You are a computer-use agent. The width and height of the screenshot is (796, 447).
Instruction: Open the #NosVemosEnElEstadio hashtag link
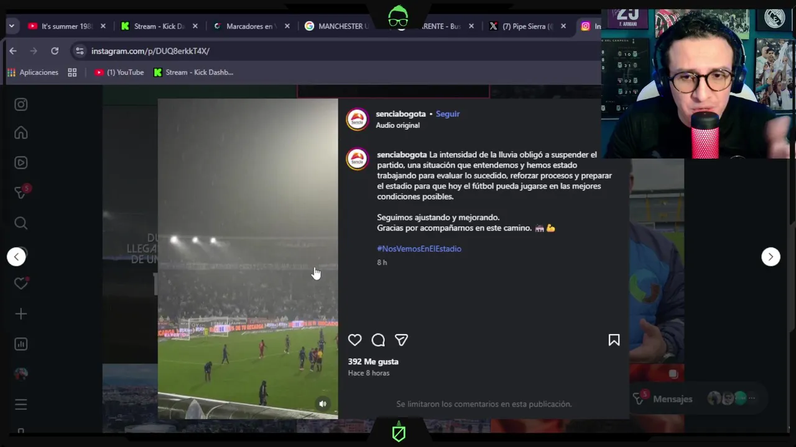tap(419, 249)
